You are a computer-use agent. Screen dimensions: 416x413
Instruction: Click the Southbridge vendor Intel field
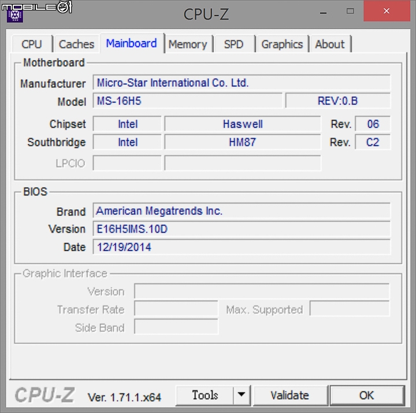pyautogui.click(x=127, y=142)
